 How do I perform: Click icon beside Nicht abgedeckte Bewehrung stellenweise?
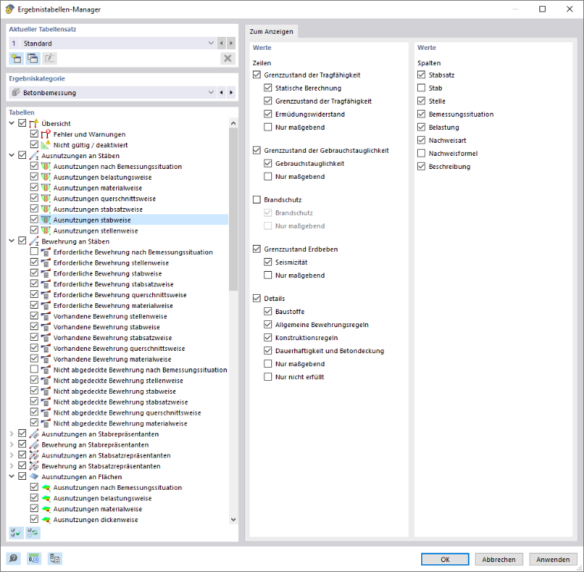click(46, 380)
